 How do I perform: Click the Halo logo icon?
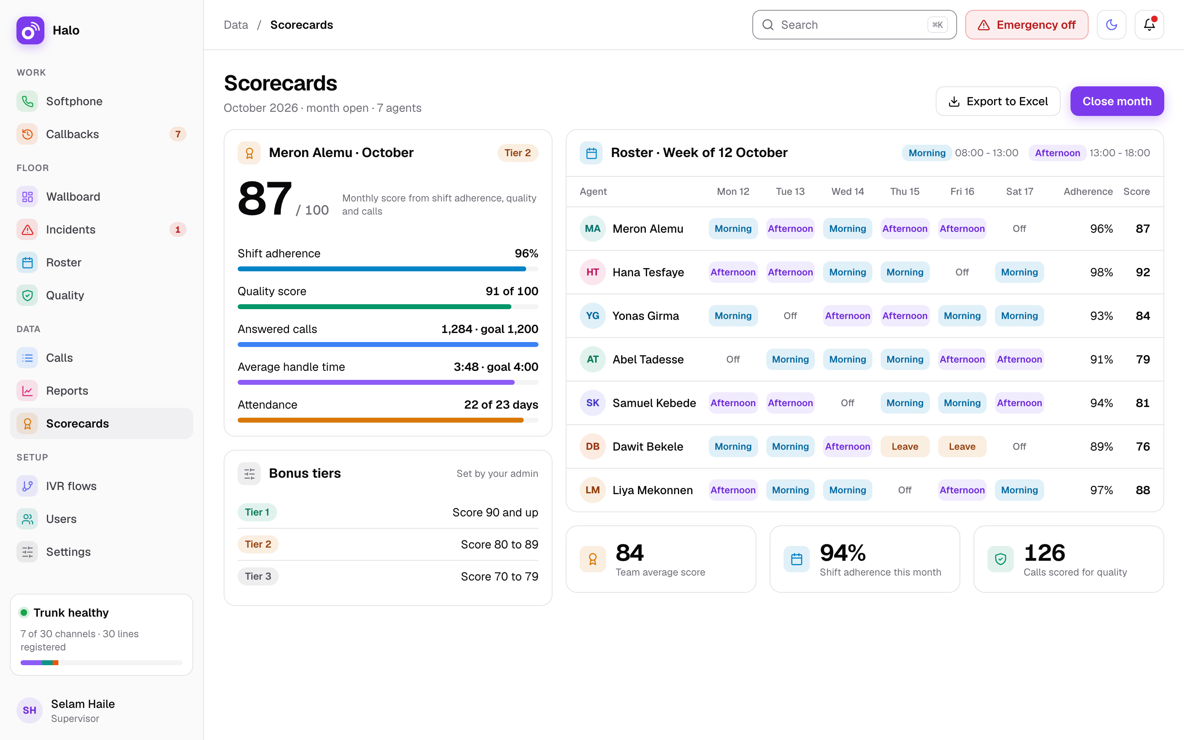[x=30, y=30]
